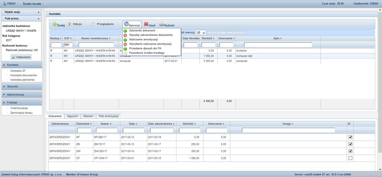Click document number ZW/200/17
The image size is (382, 177).
(100, 151)
